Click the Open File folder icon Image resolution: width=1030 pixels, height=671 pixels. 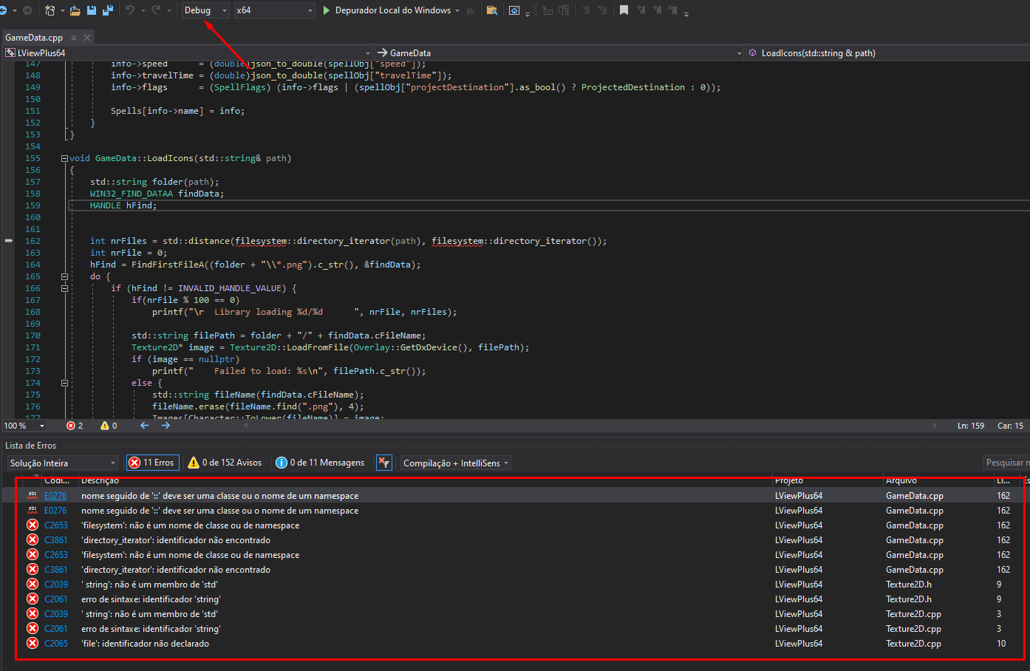75,10
